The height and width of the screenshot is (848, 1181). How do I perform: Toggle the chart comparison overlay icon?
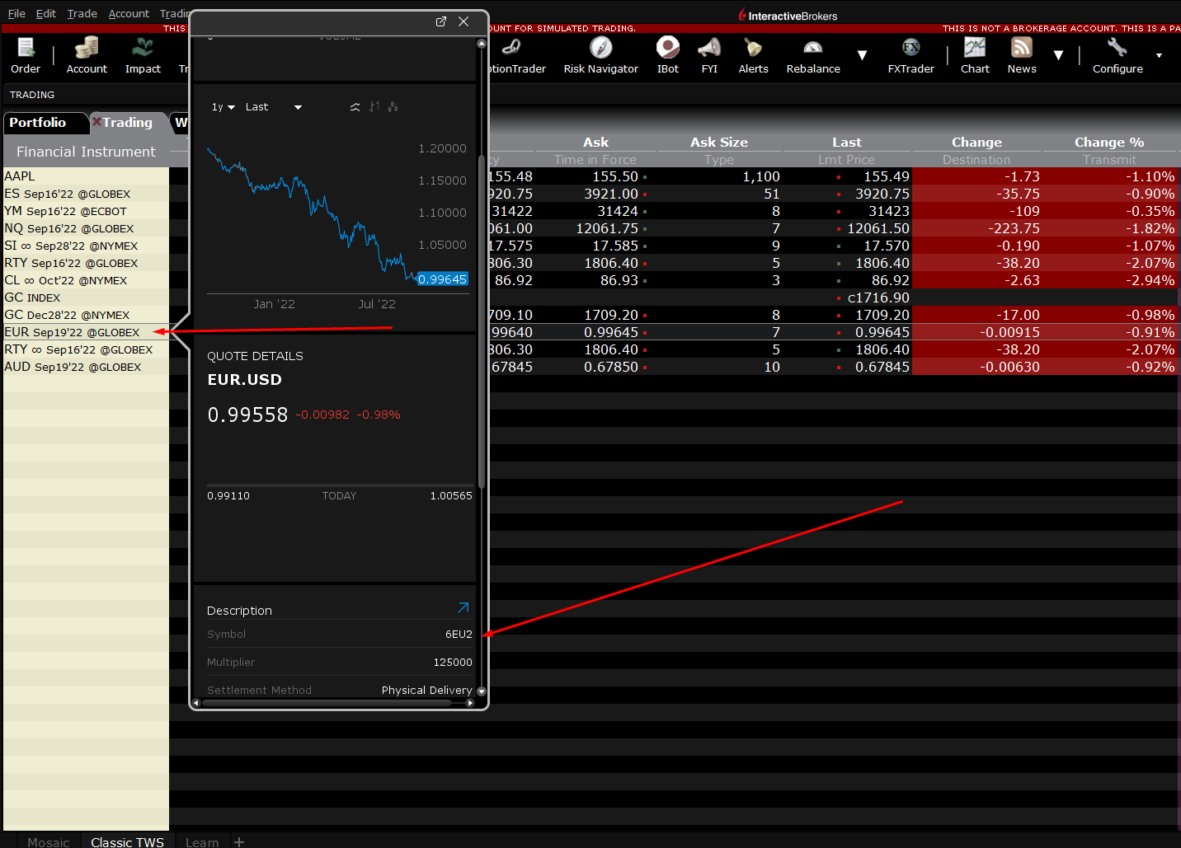pyautogui.click(x=355, y=106)
